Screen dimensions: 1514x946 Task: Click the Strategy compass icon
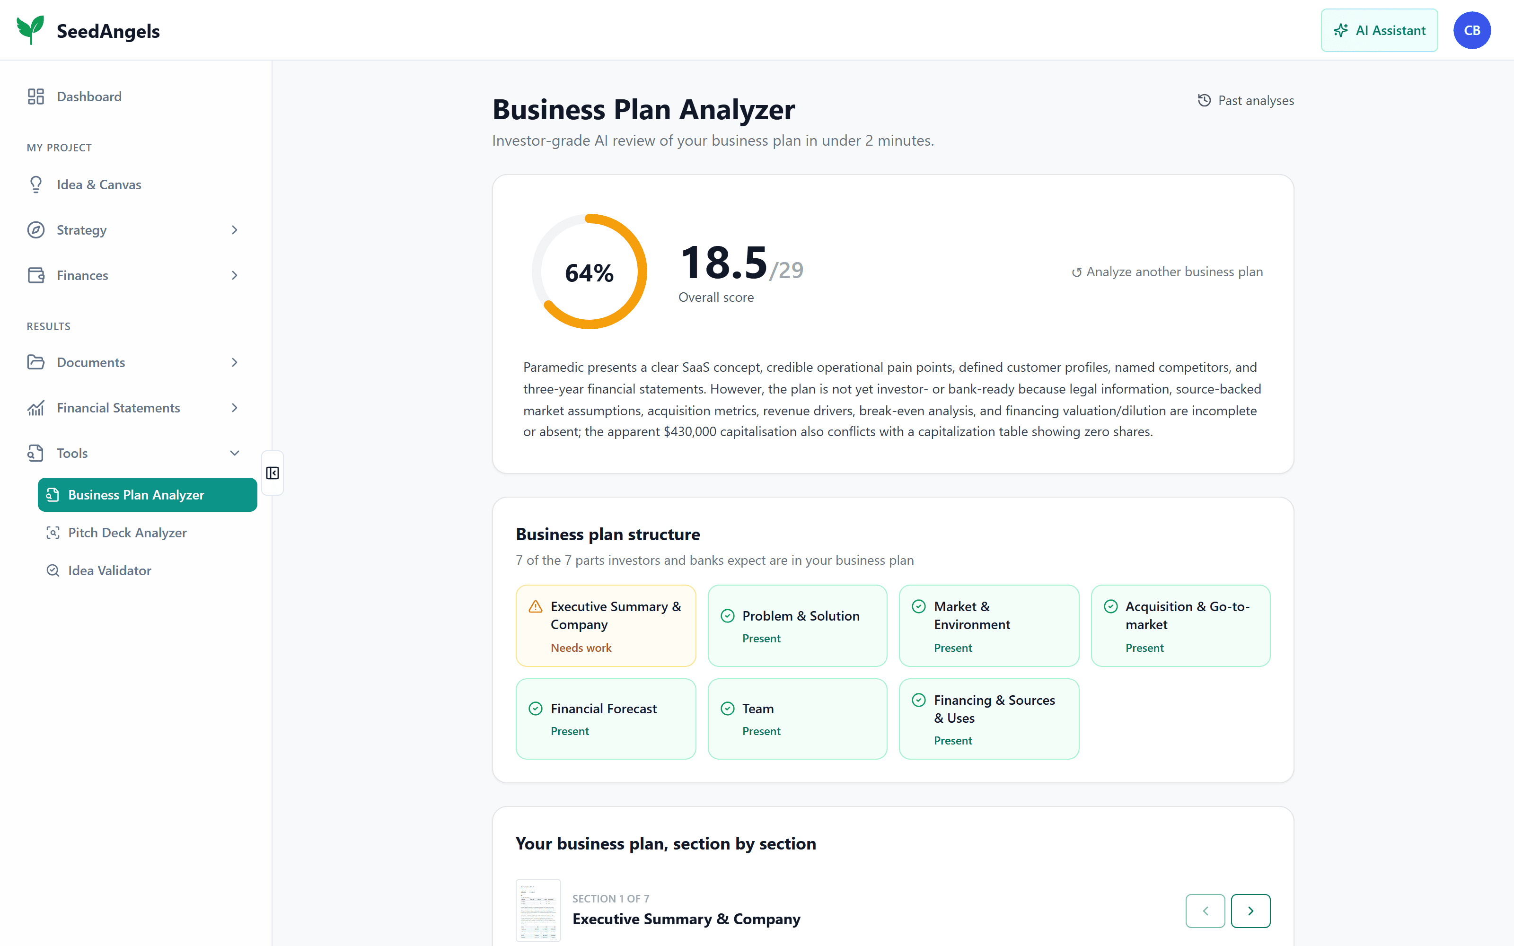point(35,229)
